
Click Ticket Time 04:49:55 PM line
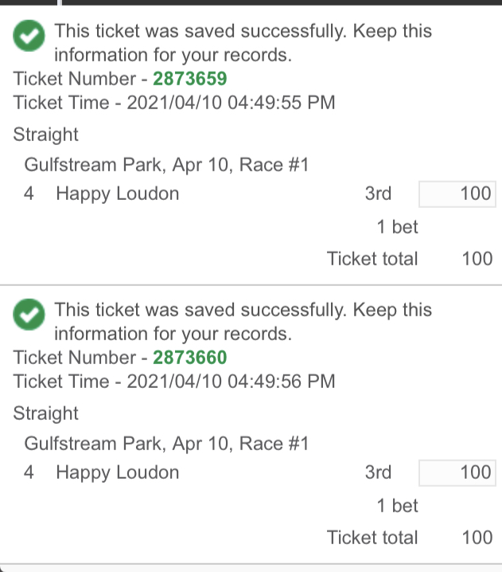(174, 102)
